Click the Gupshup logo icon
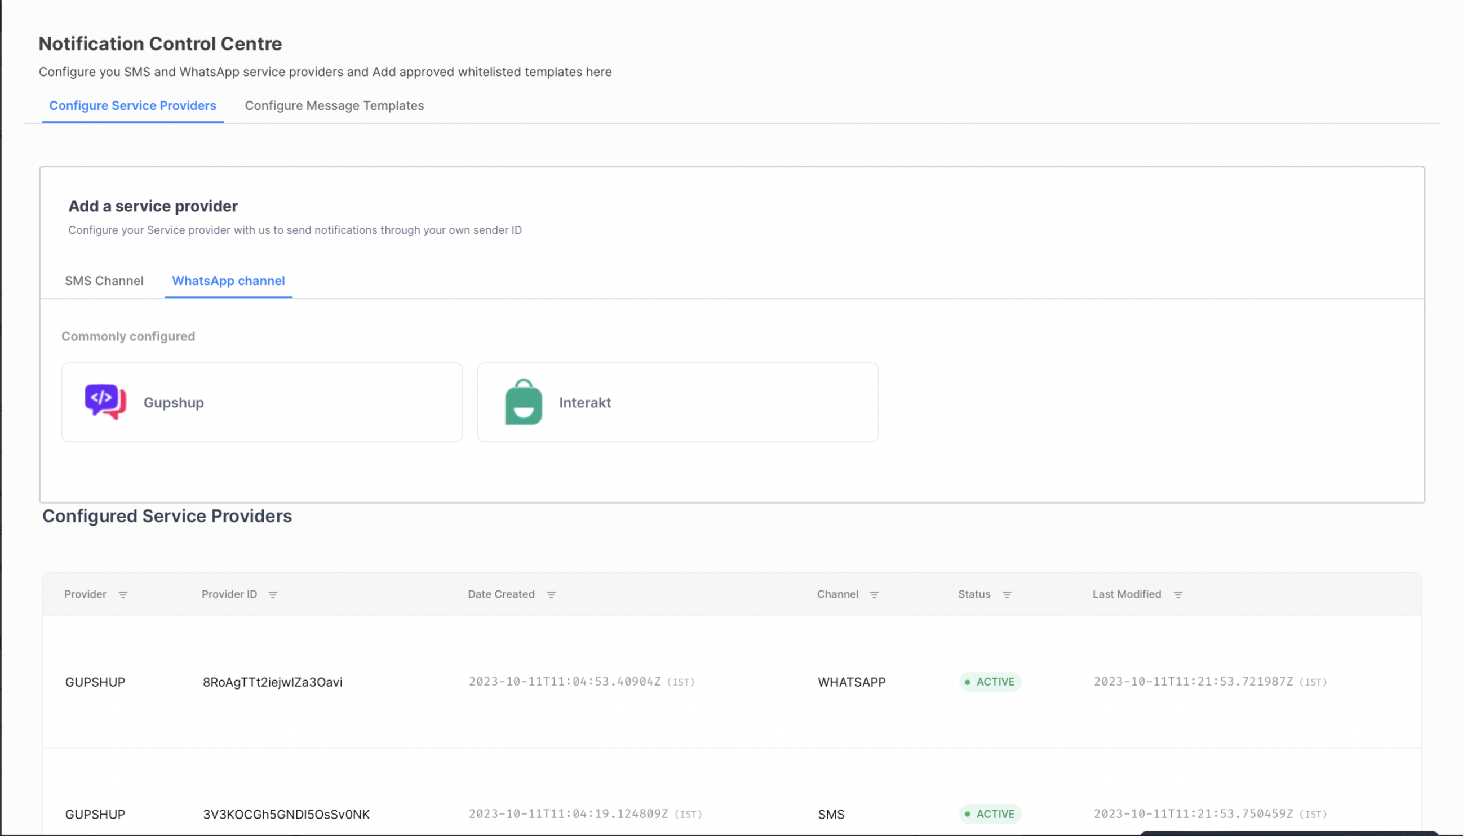 pos(105,402)
